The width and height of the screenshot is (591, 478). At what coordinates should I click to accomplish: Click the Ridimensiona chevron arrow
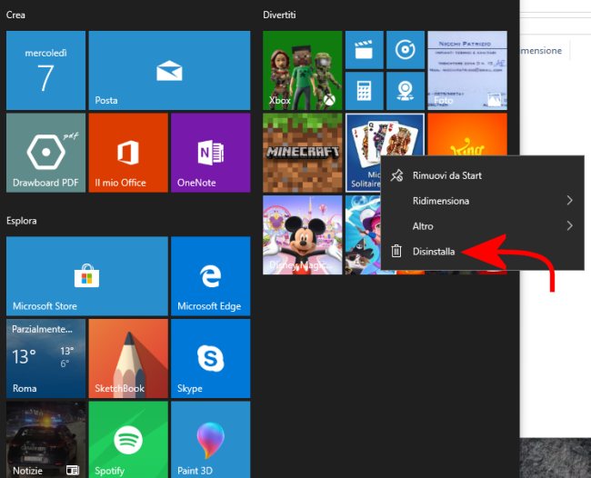[x=569, y=201]
